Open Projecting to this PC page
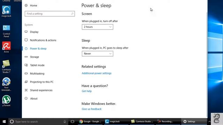 [42, 82]
